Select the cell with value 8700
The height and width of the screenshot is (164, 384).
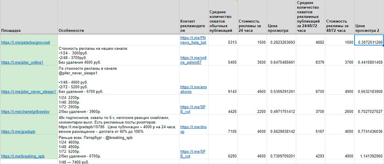click(x=310, y=80)
